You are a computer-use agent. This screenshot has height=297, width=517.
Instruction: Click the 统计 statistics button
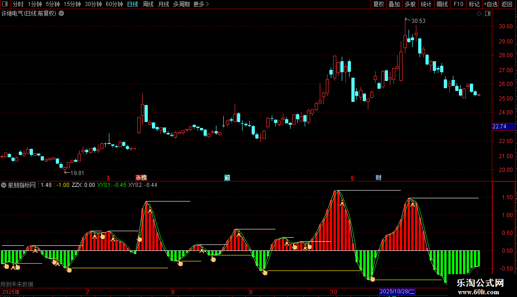point(425,4)
